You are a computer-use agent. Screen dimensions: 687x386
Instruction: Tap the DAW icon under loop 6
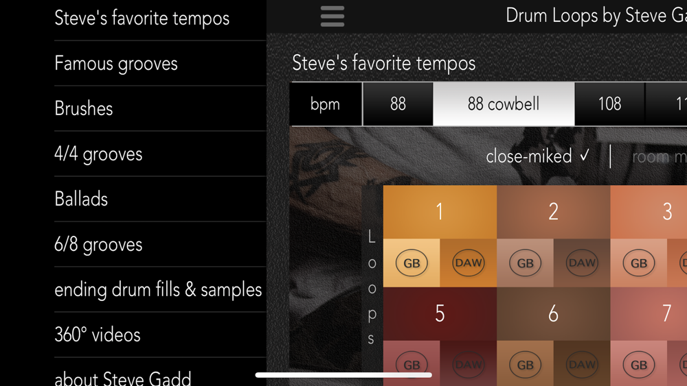[x=582, y=365]
